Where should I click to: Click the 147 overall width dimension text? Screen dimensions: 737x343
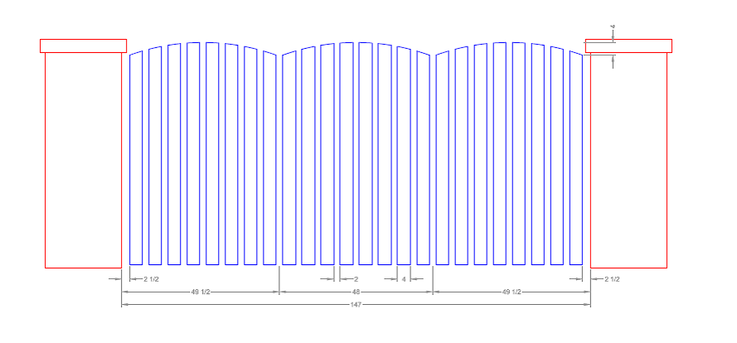(356, 305)
